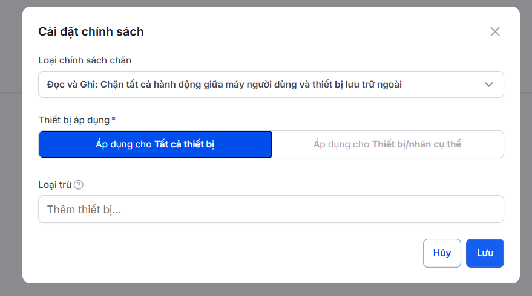This screenshot has height=296, width=532.
Task: Close the Cài đặt chính sách dialog
Action: (x=495, y=31)
